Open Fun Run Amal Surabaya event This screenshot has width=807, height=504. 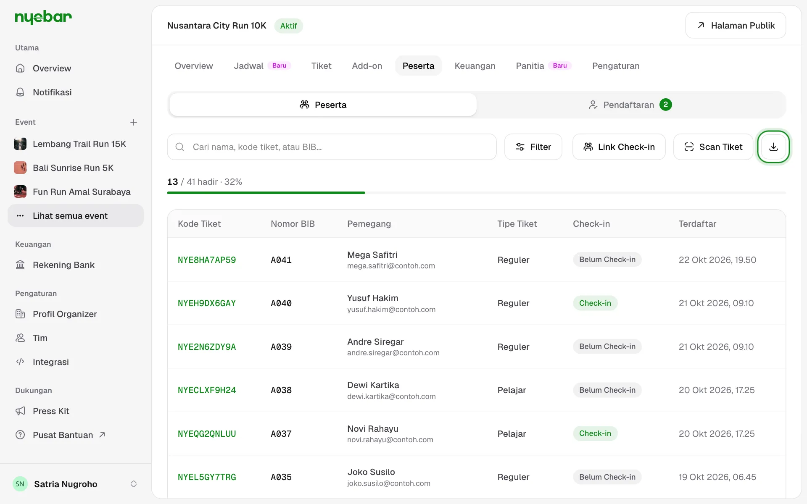(x=76, y=192)
